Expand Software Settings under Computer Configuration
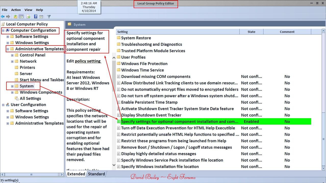326x183 pixels. [x=8, y=37]
